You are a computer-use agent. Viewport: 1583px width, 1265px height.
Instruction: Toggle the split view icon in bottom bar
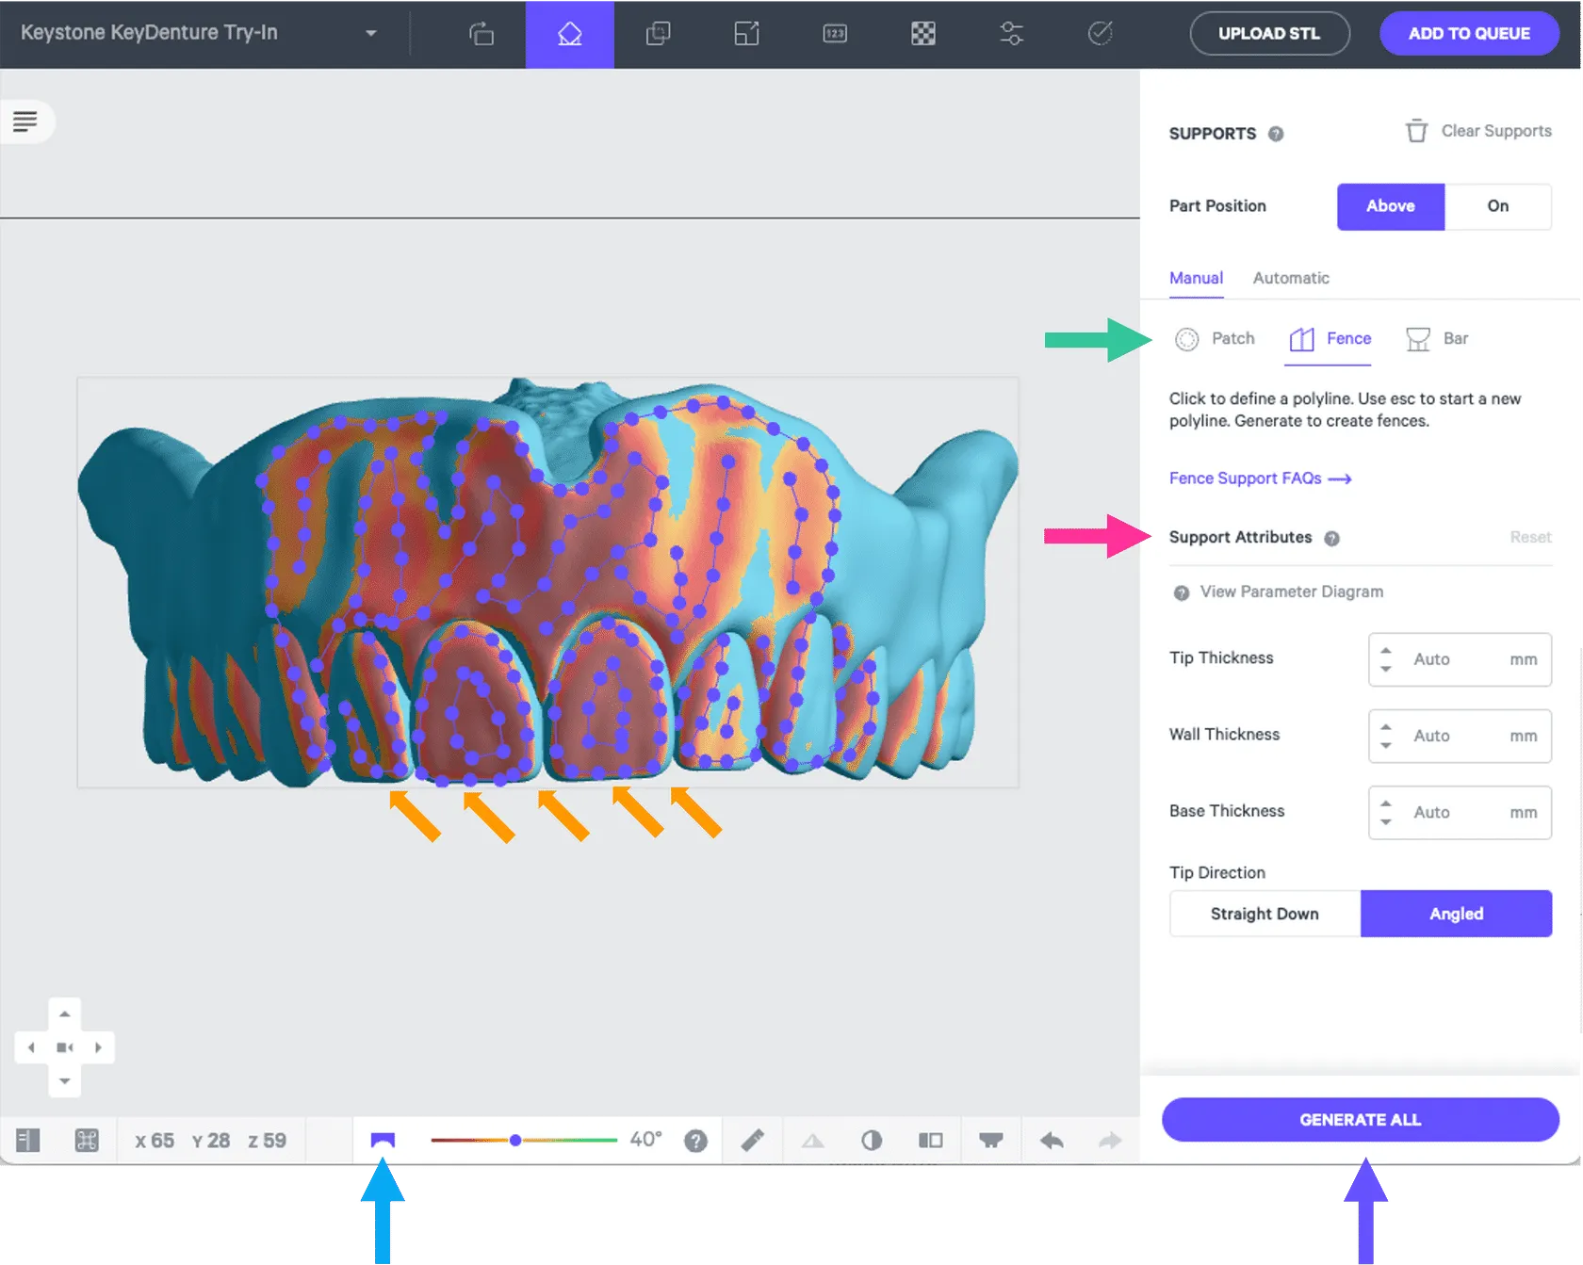point(930,1141)
